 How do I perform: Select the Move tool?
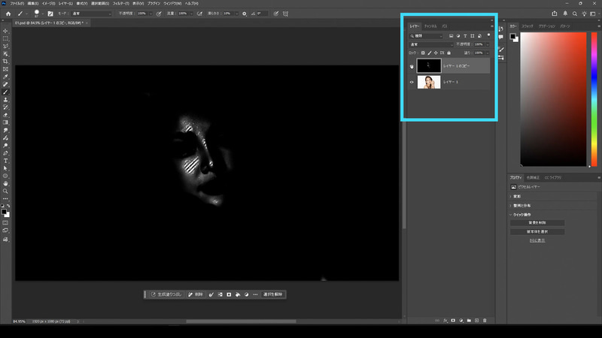(x=6, y=30)
